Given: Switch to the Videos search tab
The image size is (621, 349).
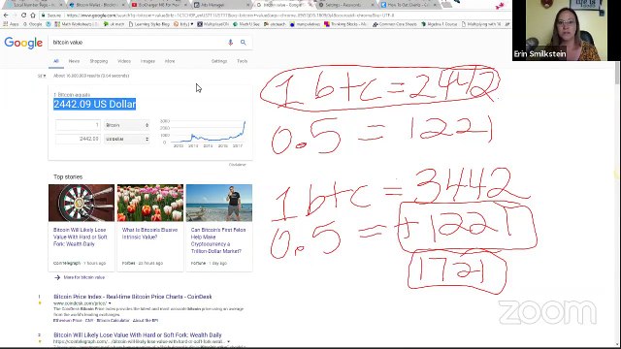Looking at the screenshot, I should tap(124, 61).
